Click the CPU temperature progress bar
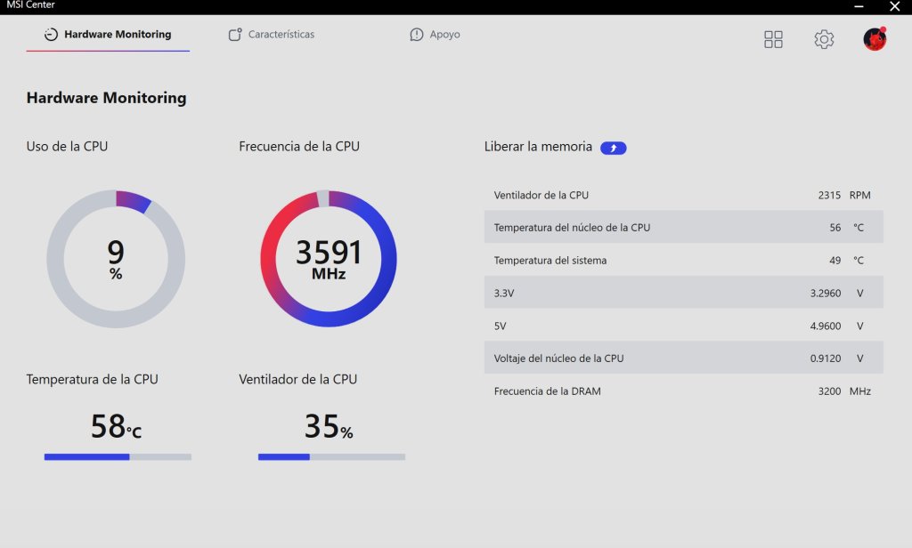The image size is (912, 548). pyautogui.click(x=118, y=456)
